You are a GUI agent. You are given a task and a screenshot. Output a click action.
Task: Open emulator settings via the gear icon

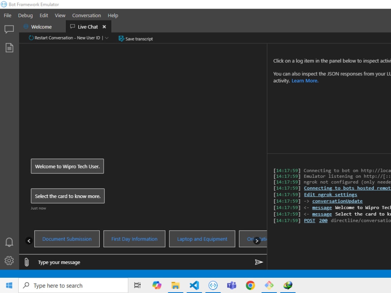coord(9,261)
